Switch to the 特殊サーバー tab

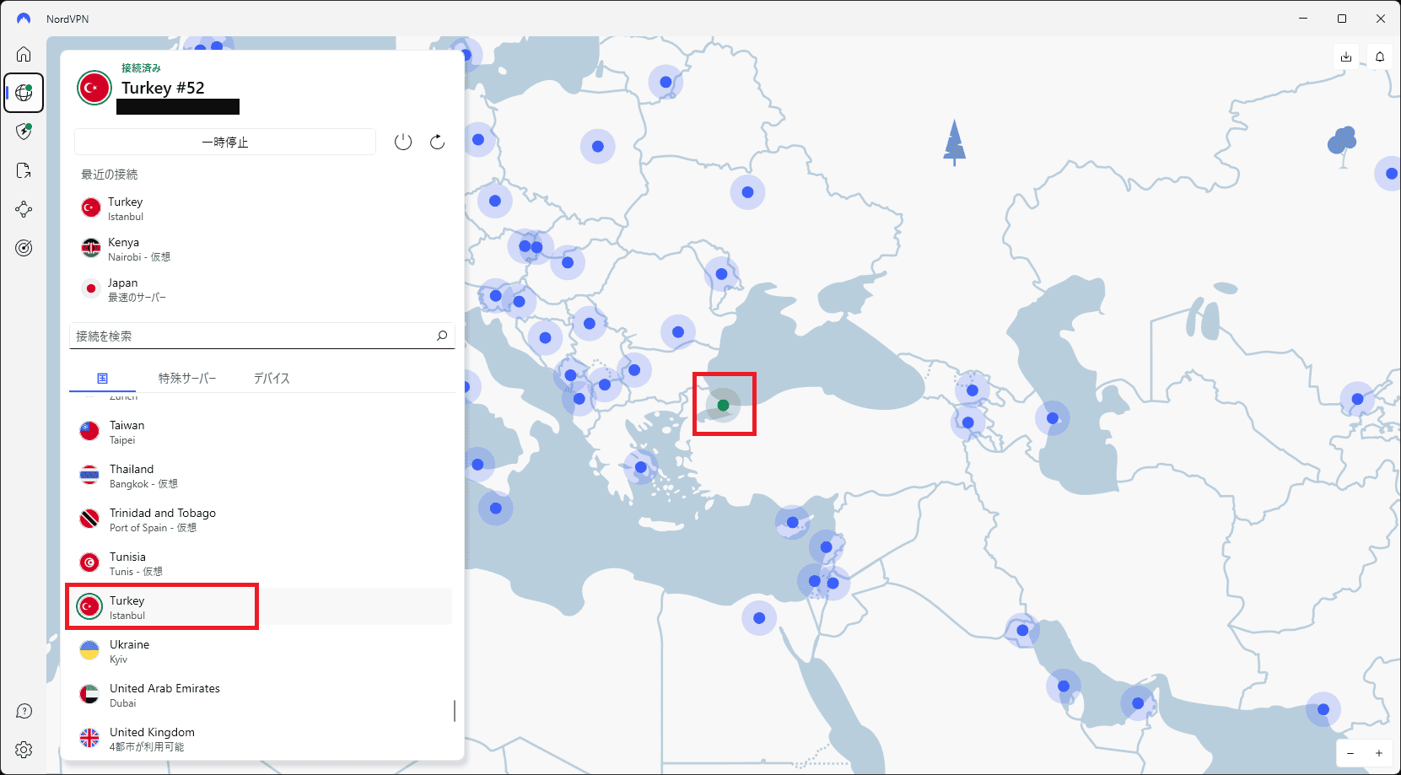187,379
